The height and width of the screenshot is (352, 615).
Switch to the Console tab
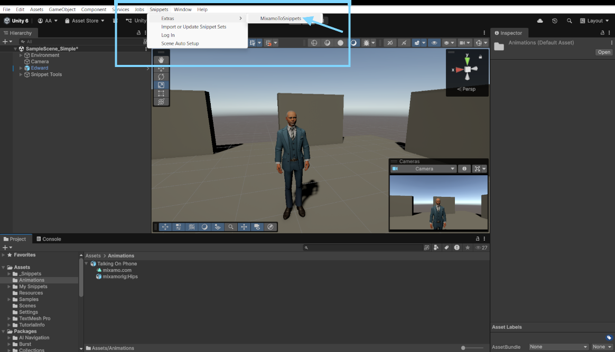pos(49,239)
